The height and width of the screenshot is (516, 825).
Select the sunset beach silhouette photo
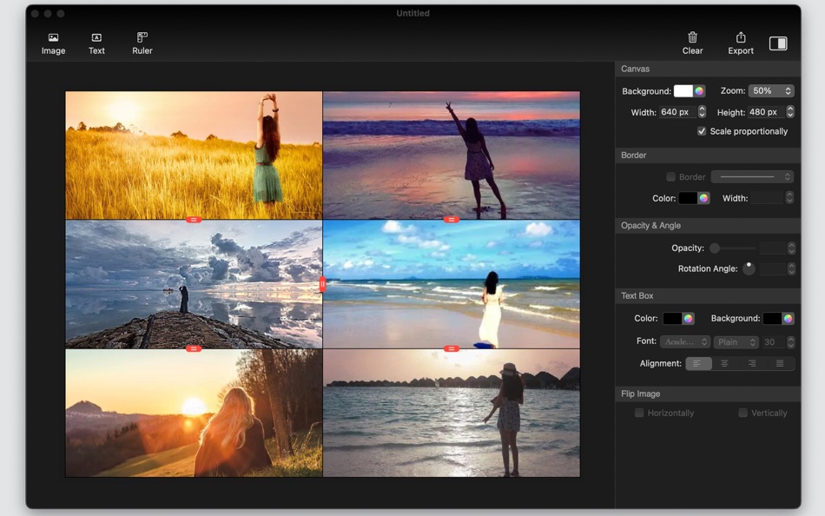coord(452,155)
